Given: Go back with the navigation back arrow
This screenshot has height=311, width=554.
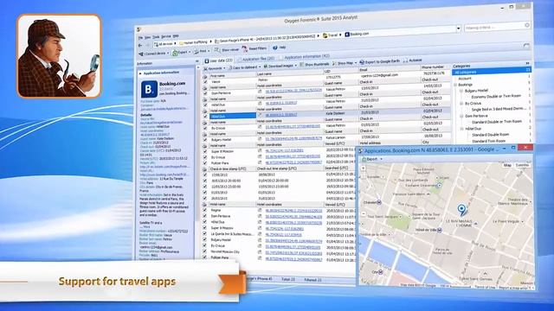Looking at the screenshot, I should click(140, 45).
